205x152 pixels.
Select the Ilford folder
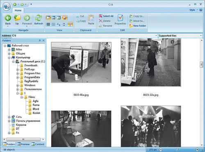pyautogui.click(x=36, y=109)
